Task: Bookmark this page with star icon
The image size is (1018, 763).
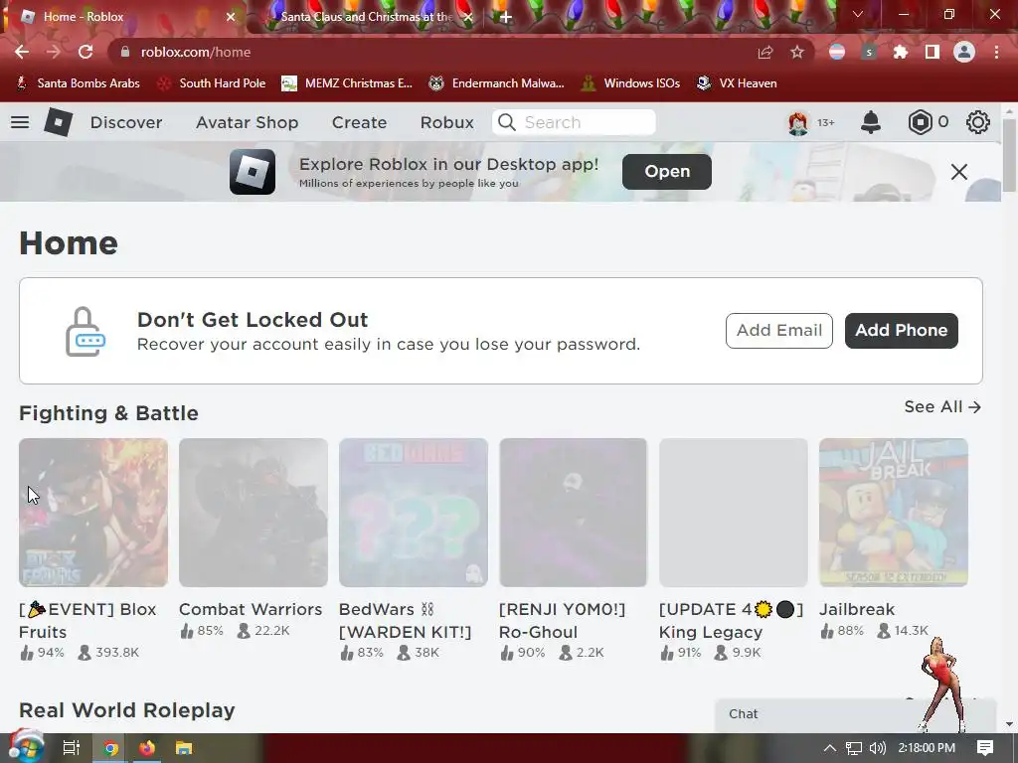Action: (797, 52)
